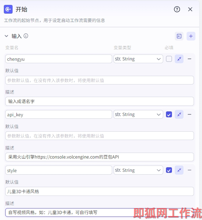The height and width of the screenshot is (220, 202).
Task: Enable required checkbox for chengyu
Action: tap(169, 59)
